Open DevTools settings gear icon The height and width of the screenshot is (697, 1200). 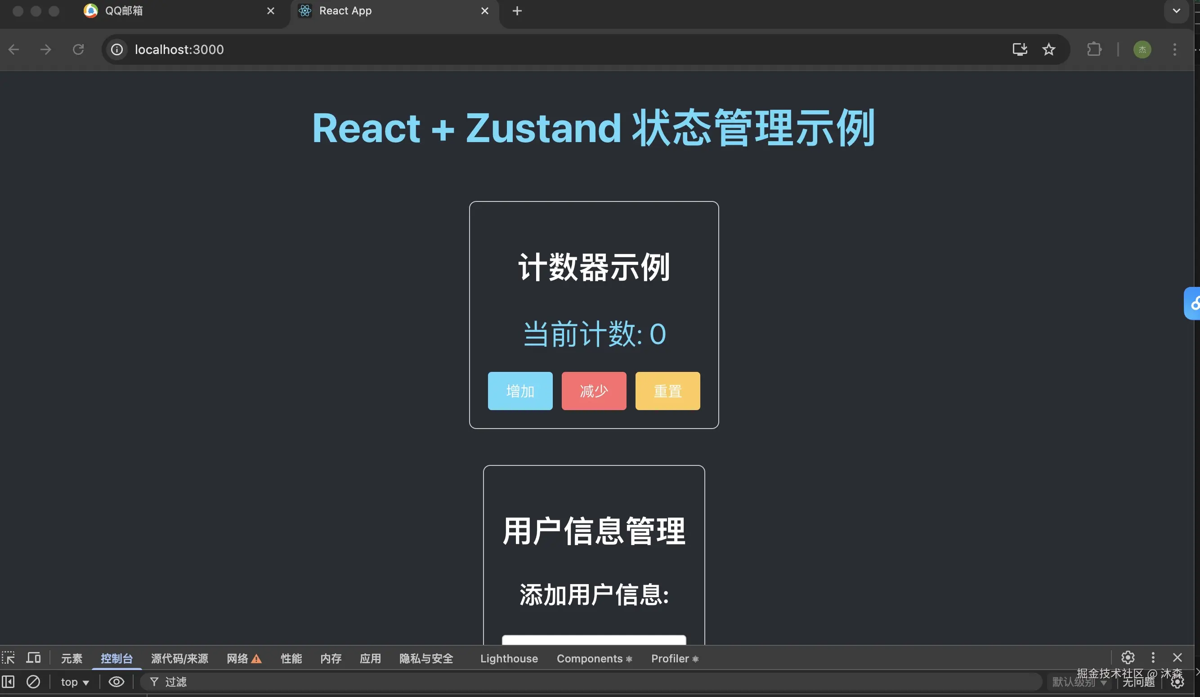click(1127, 658)
